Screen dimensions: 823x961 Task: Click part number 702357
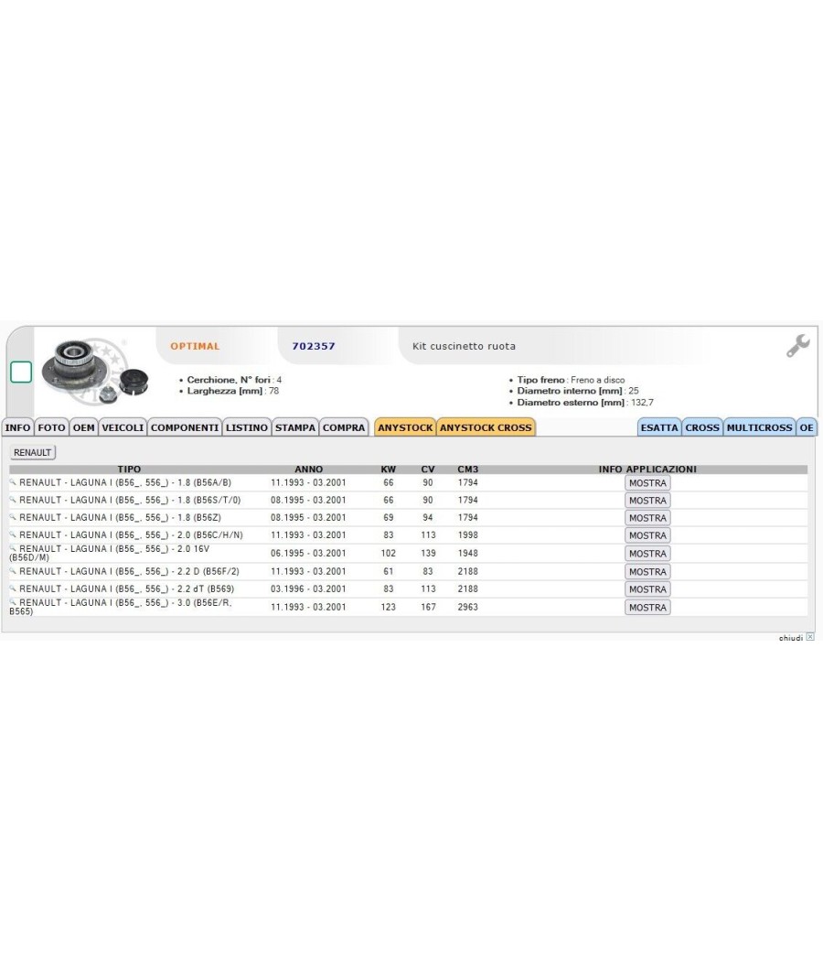[x=314, y=346]
